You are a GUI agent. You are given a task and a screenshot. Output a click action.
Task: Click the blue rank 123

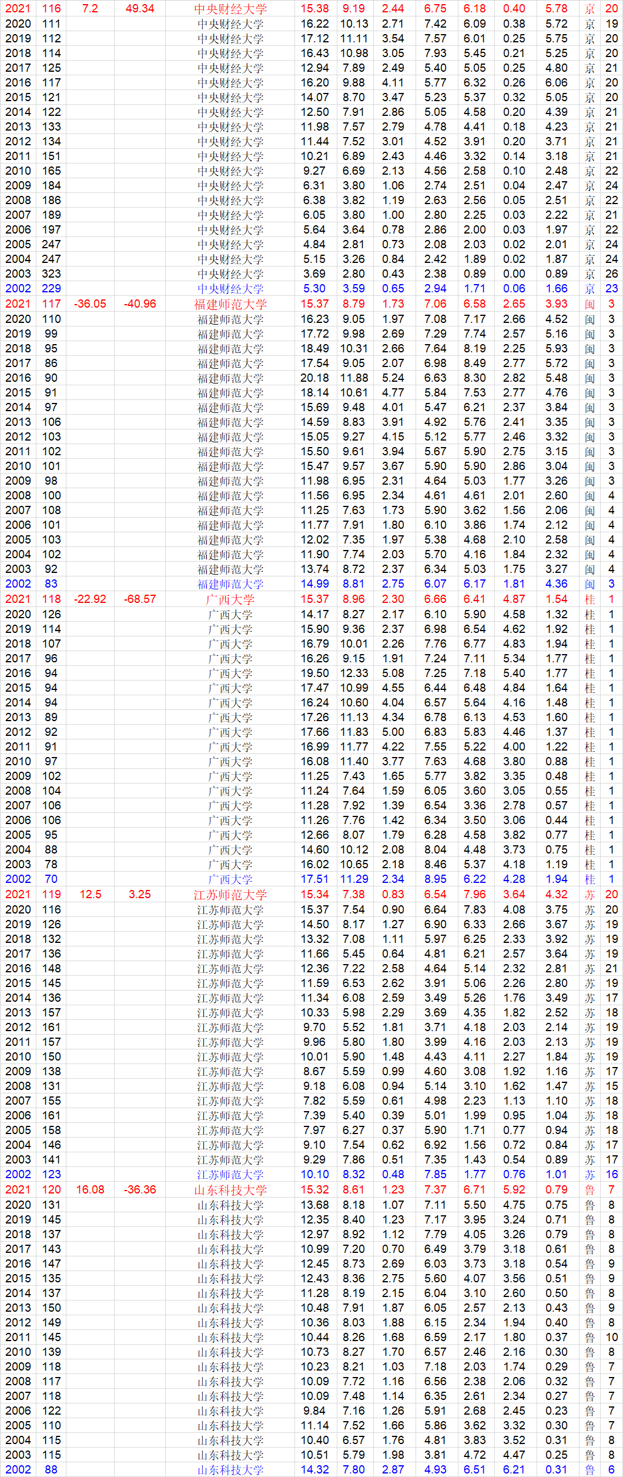[51, 1175]
